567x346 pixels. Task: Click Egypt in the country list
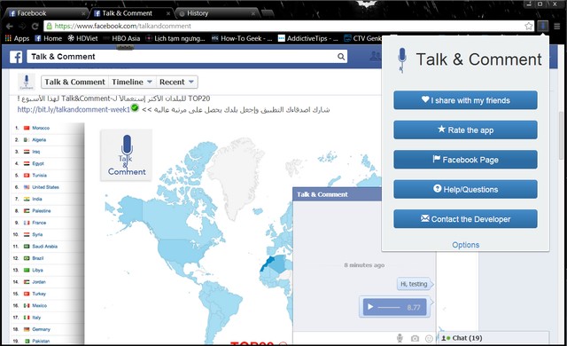[38, 163]
